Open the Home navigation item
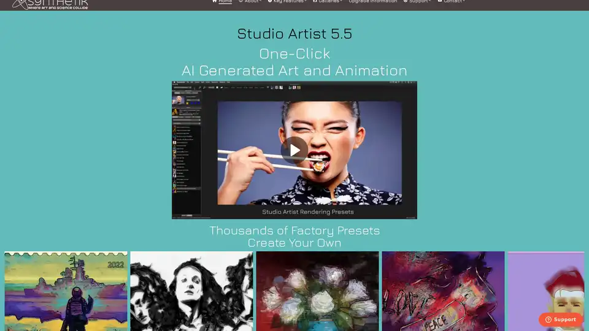589x331 pixels. pos(225,1)
